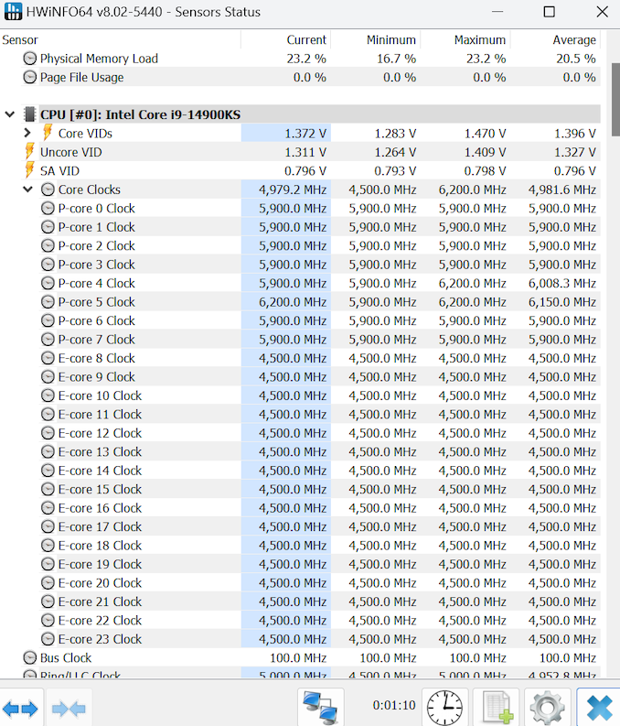Click the HWiNFO64 title bar app icon
The height and width of the screenshot is (726, 620).
click(13, 11)
